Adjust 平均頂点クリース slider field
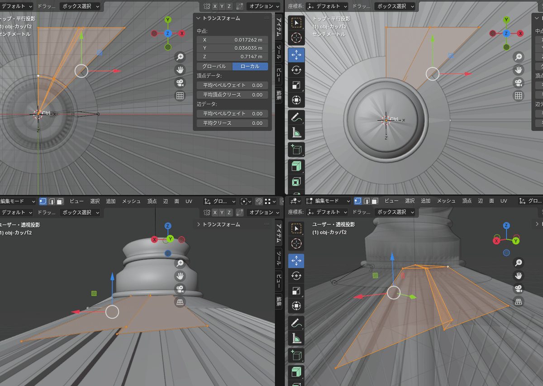The image size is (543, 386). (233, 95)
